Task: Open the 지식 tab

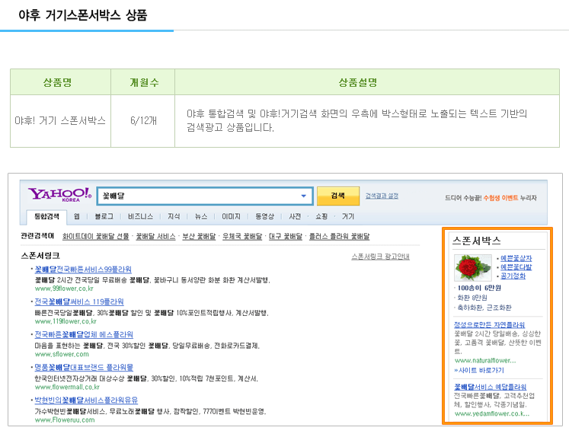Action: pos(174,216)
